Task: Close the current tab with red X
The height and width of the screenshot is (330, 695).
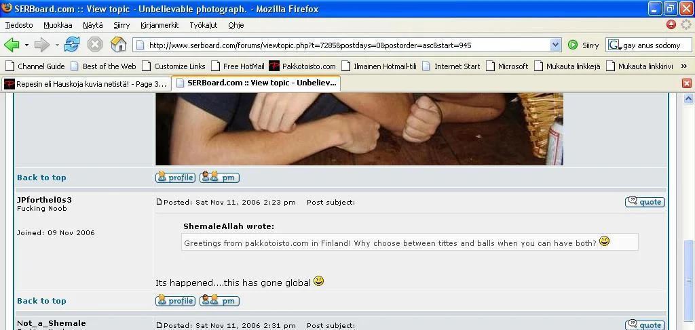Action: click(x=686, y=83)
